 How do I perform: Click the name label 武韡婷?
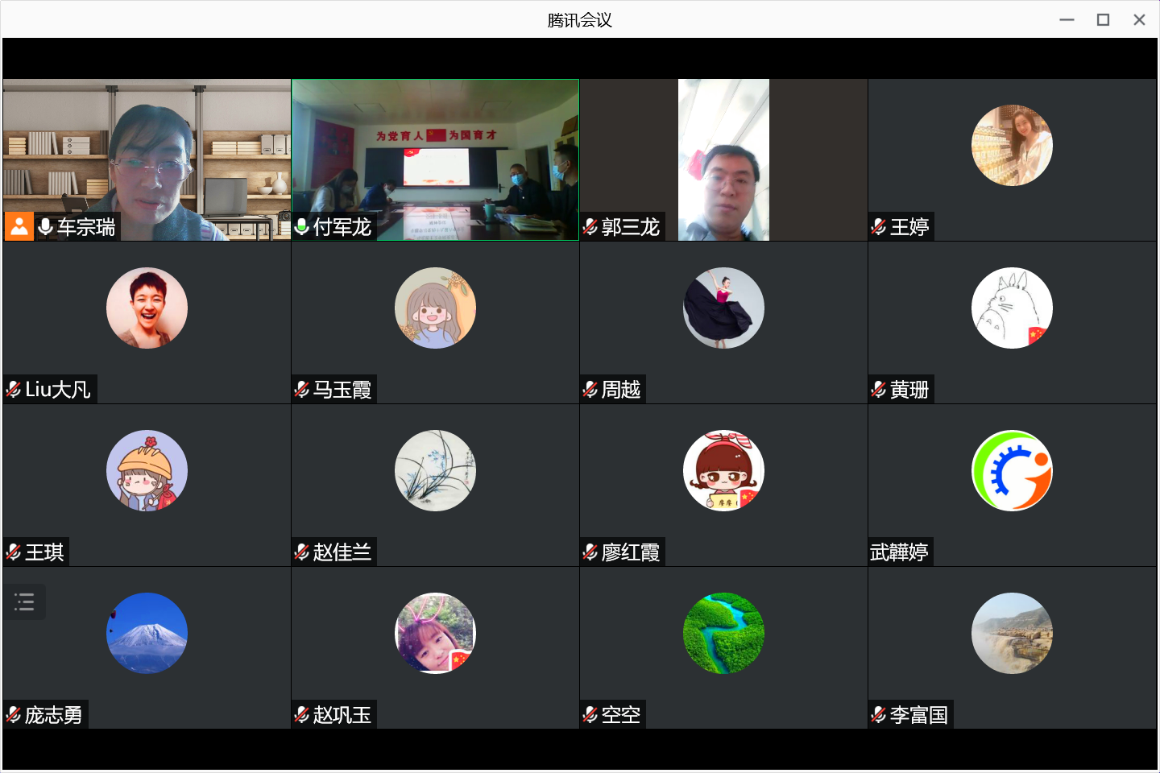click(899, 552)
